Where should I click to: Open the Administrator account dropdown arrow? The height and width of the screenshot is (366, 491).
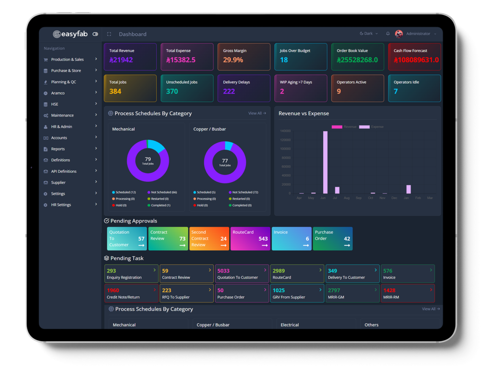click(x=435, y=34)
